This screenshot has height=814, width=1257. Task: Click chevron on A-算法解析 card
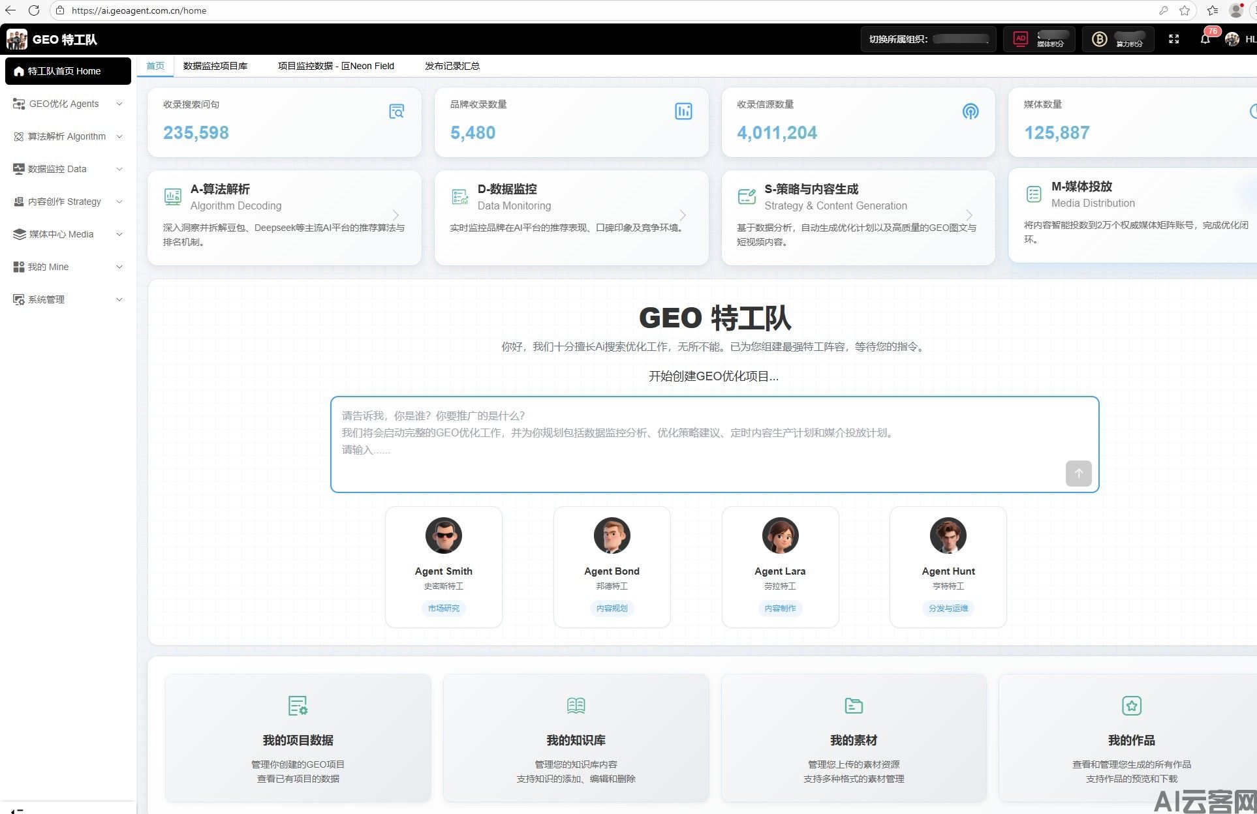tap(396, 215)
